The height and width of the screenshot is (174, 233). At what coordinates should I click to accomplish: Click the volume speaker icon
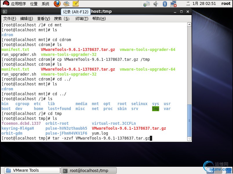click(156, 4)
